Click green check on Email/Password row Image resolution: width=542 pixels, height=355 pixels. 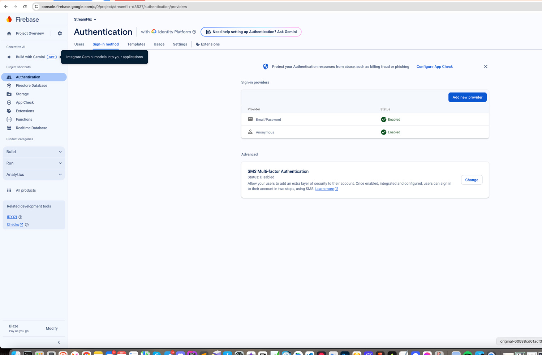tap(384, 119)
